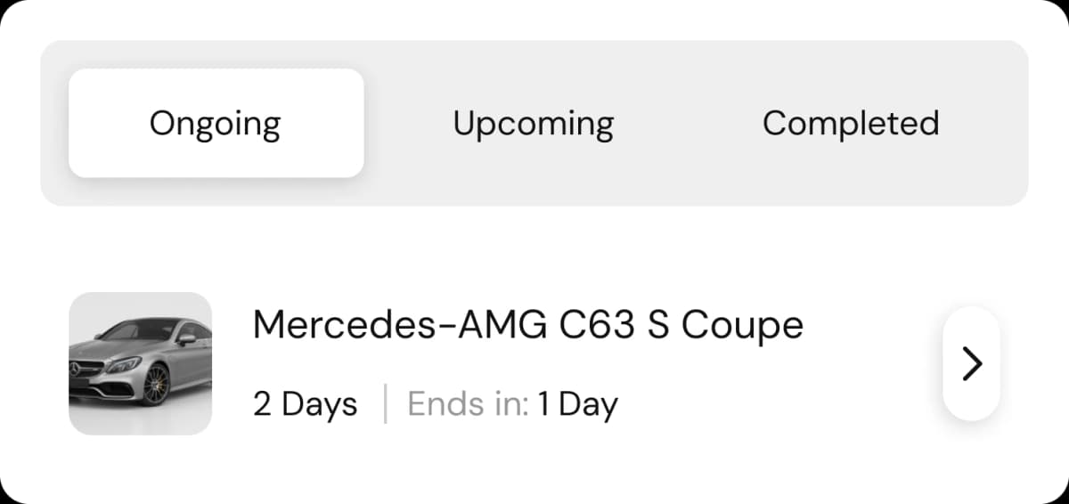Image resolution: width=1069 pixels, height=504 pixels.
Task: Click the vertical divider beside "2 Days"
Action: point(385,404)
